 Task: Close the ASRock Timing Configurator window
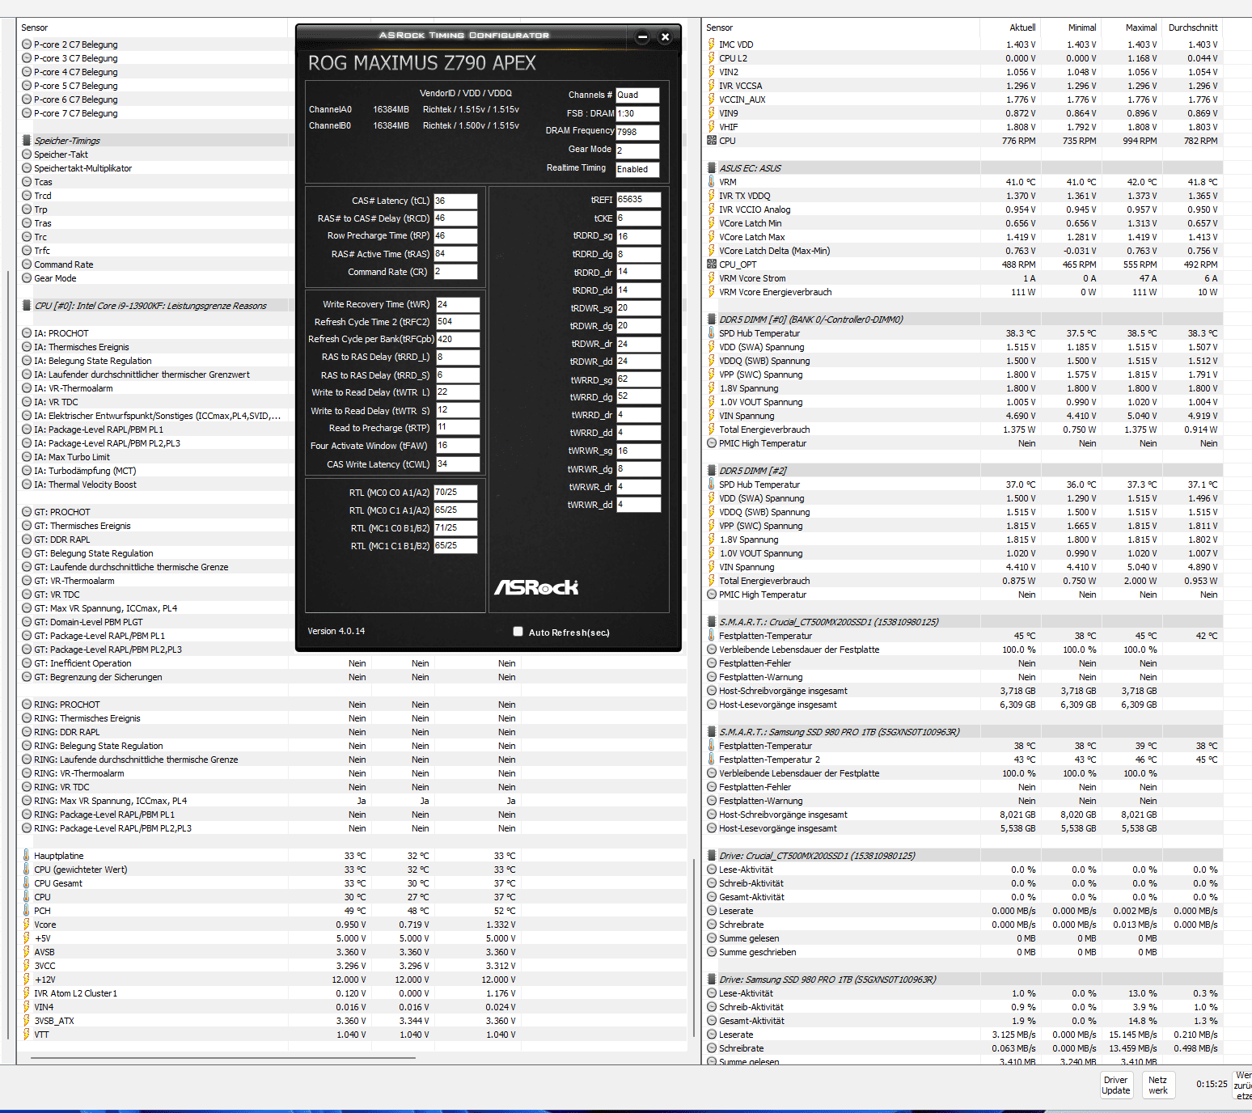pyautogui.click(x=665, y=36)
